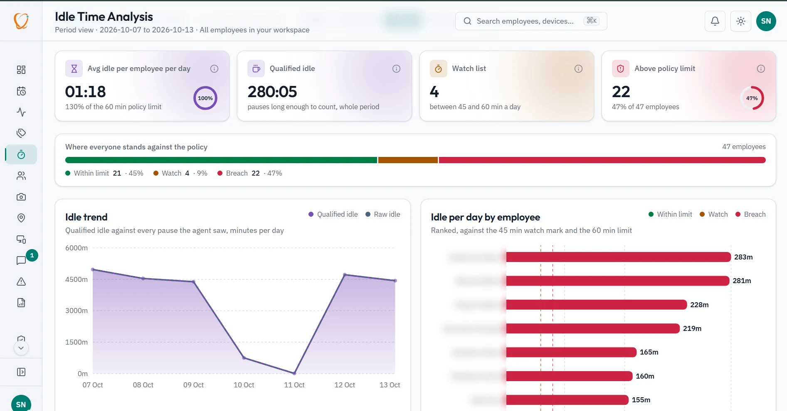
Task: Toggle Within limit in employee chart legend
Action: 670,214
